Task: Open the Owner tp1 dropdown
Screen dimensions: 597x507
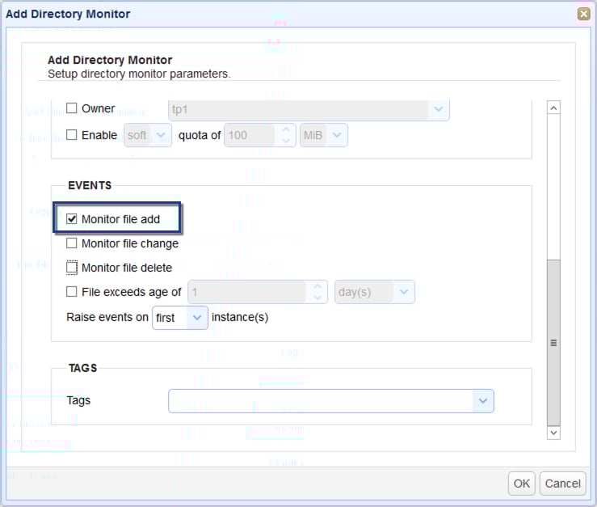Action: pos(439,109)
